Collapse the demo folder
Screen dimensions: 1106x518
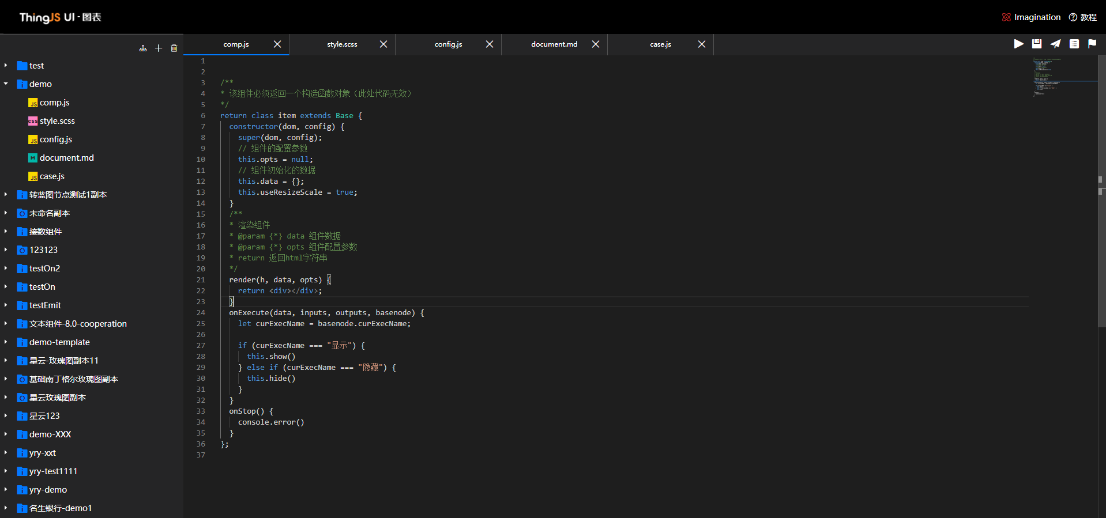point(6,84)
